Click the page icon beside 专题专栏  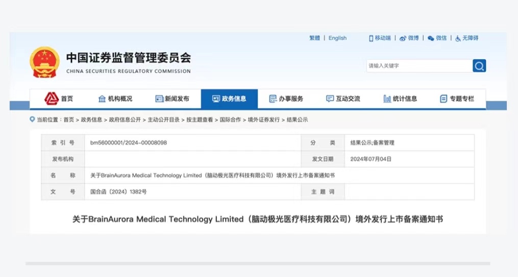(x=443, y=99)
